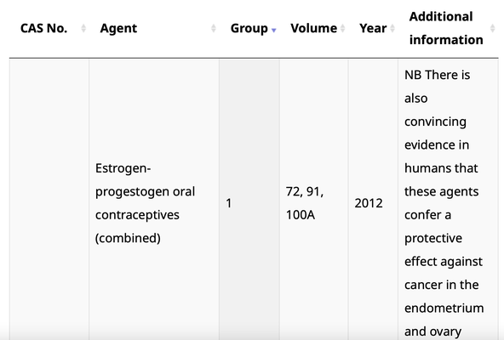
Task: Click the word endometrium in the note
Action: (x=444, y=309)
